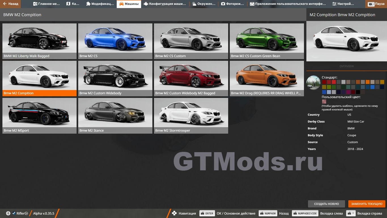Open the Modifications tab with puzzle icon
Viewport: 387px width, 218px height.
click(x=100, y=4)
